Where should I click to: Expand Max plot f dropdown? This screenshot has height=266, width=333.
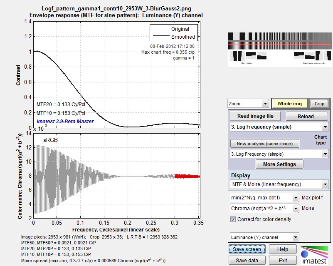pyautogui.click(x=264, y=198)
